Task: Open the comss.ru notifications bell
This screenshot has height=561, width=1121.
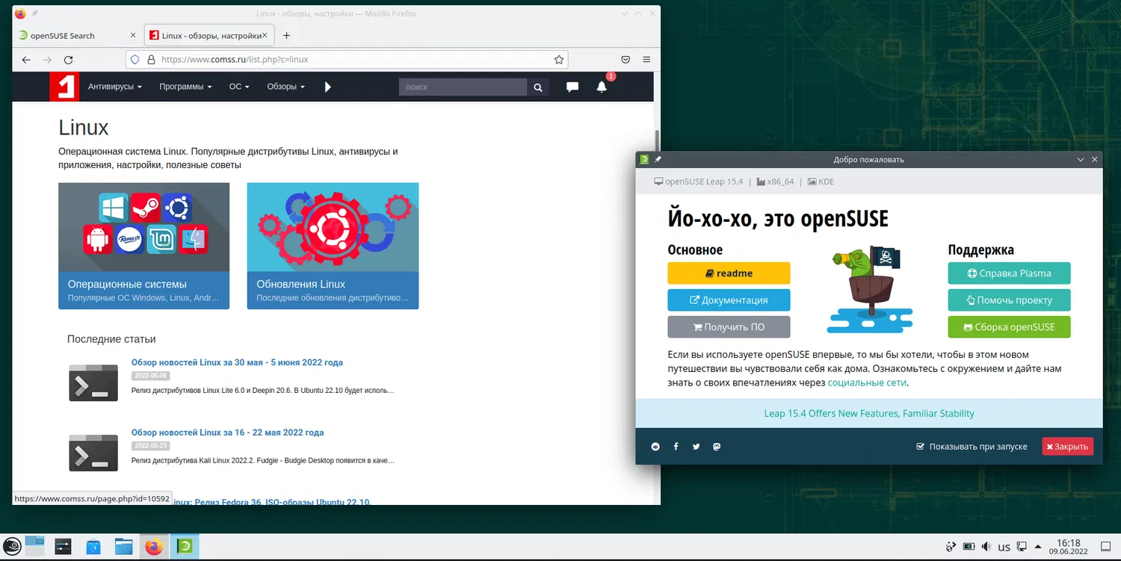Action: pos(602,87)
